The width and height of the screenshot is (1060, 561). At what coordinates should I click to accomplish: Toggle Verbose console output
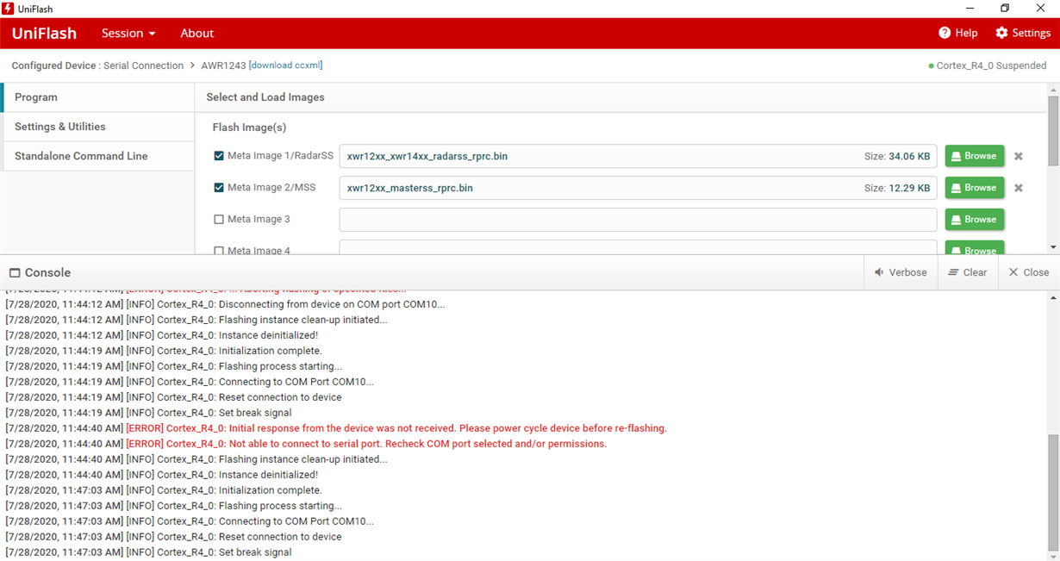coord(901,272)
